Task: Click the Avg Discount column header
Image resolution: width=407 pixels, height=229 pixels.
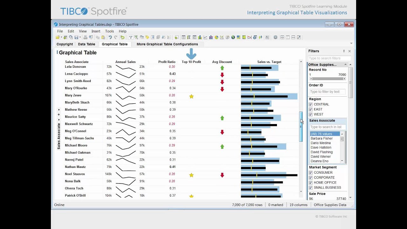Action: click(x=222, y=62)
